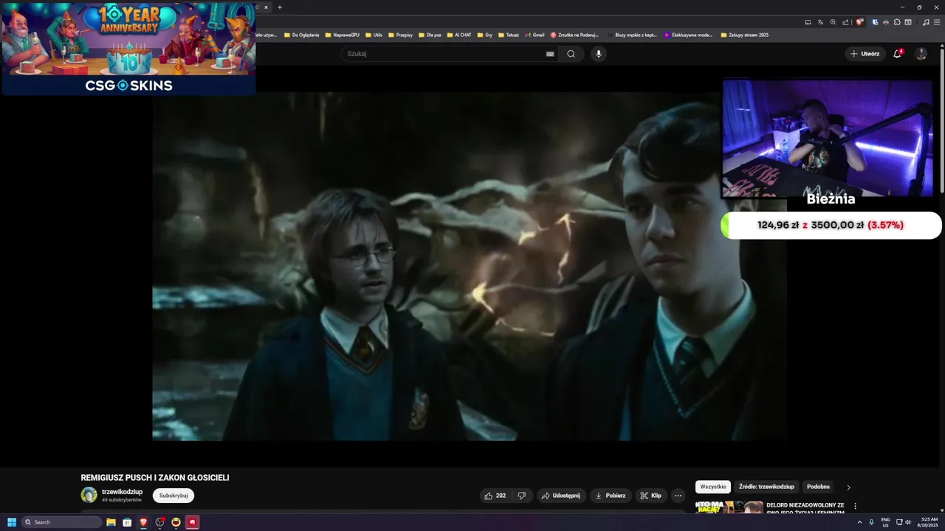This screenshot has height=531, width=945.
Task: Open the taskbar microphone tray icon
Action: point(871,522)
